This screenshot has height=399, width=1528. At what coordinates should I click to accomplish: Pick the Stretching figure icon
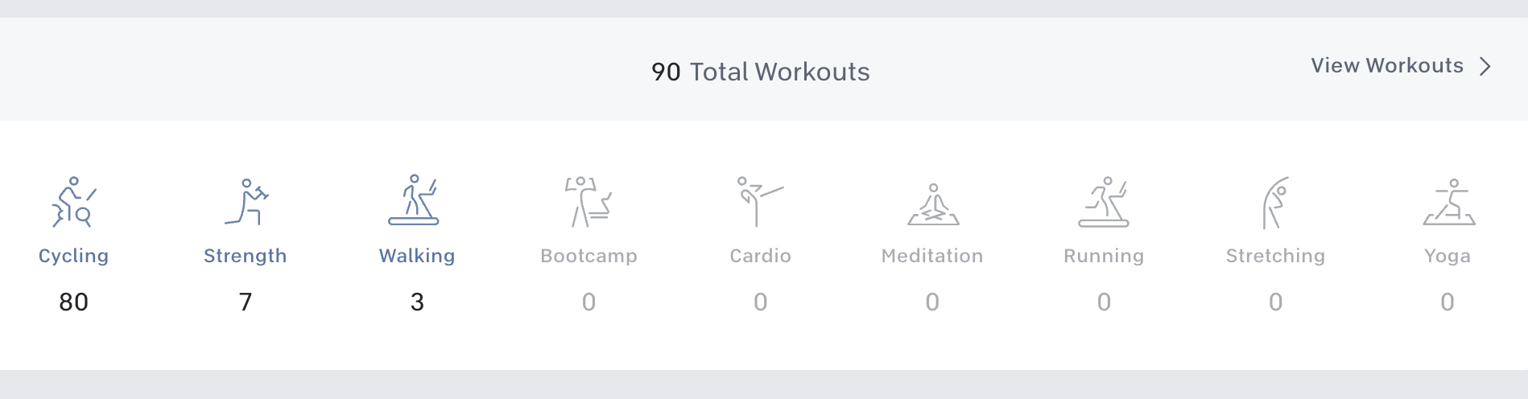click(x=1276, y=203)
